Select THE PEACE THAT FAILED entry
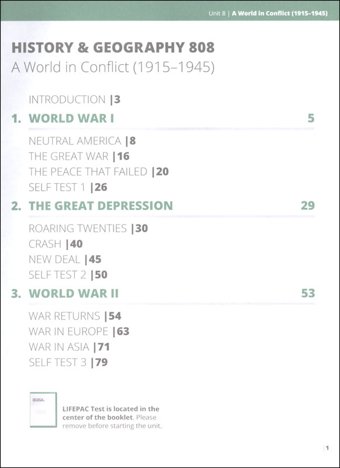340x468 pixels. [x=99, y=172]
